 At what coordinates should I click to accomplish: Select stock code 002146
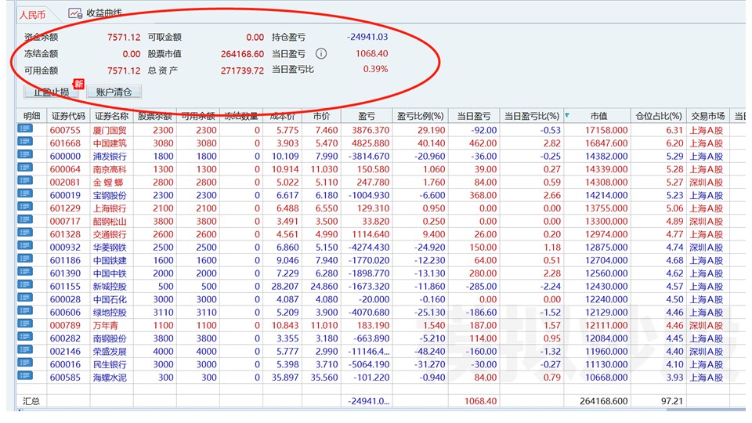pos(65,351)
